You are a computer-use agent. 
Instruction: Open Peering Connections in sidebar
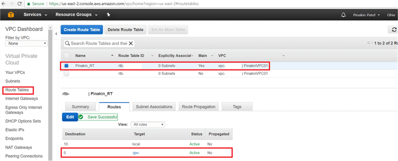(x=24, y=156)
